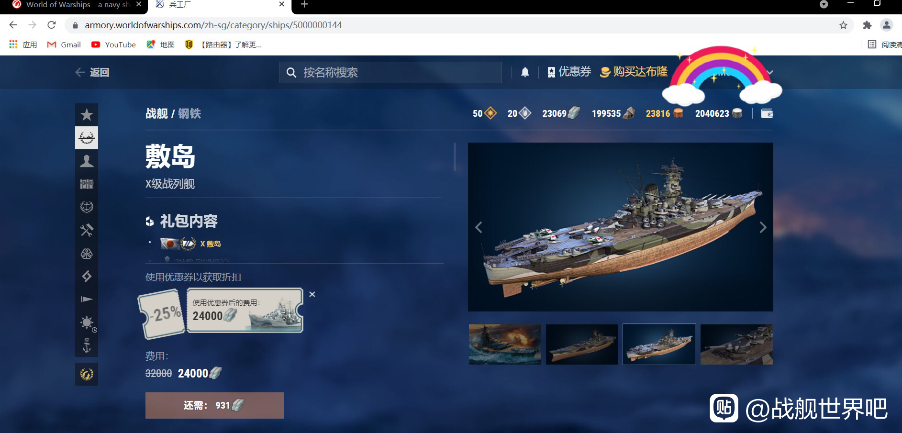
Task: Click the 2040623 credits balance
Action: (x=719, y=113)
